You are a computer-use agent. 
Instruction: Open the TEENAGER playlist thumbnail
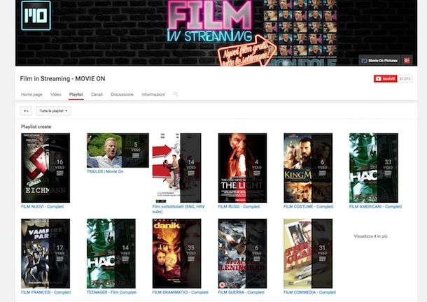coord(111,253)
